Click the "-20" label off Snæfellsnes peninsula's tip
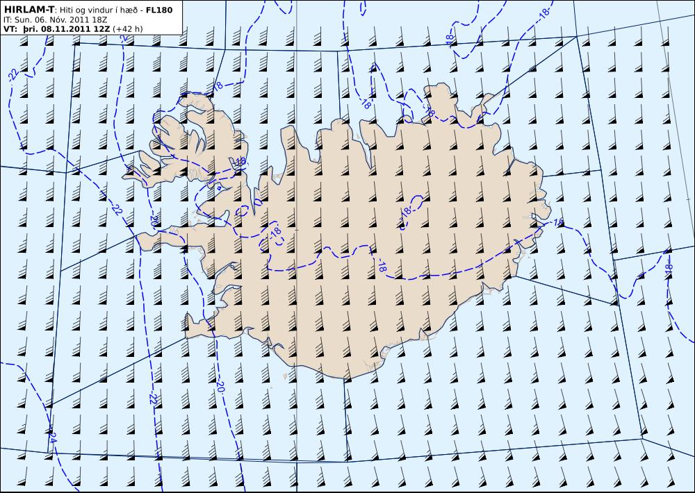 click(154, 219)
